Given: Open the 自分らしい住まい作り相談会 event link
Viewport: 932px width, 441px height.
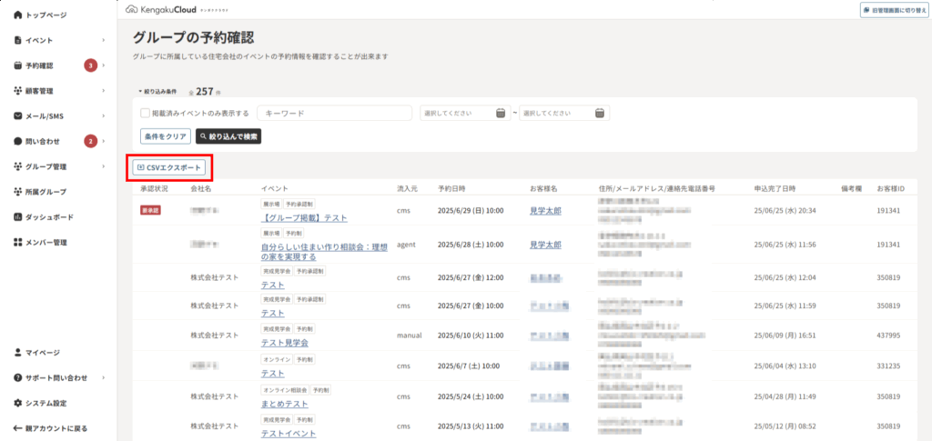Looking at the screenshot, I should (324, 246).
